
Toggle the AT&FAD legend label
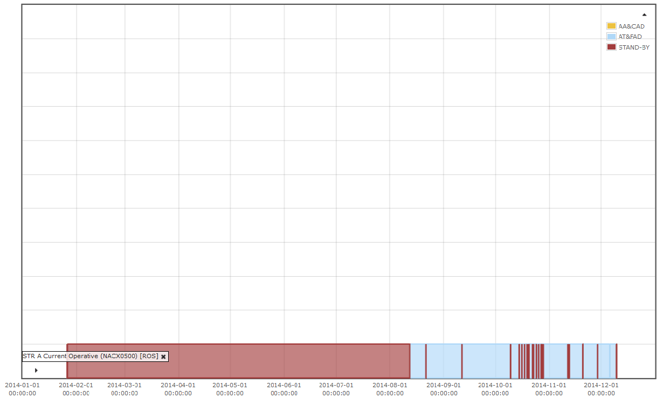coord(630,37)
